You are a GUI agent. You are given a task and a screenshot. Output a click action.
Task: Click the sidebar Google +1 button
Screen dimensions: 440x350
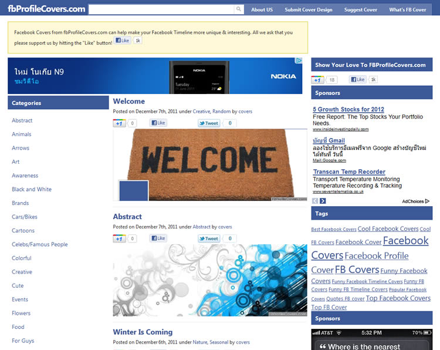(x=318, y=80)
